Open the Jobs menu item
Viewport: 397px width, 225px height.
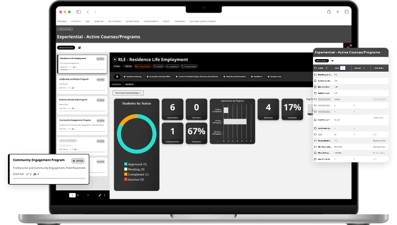click(x=87, y=21)
